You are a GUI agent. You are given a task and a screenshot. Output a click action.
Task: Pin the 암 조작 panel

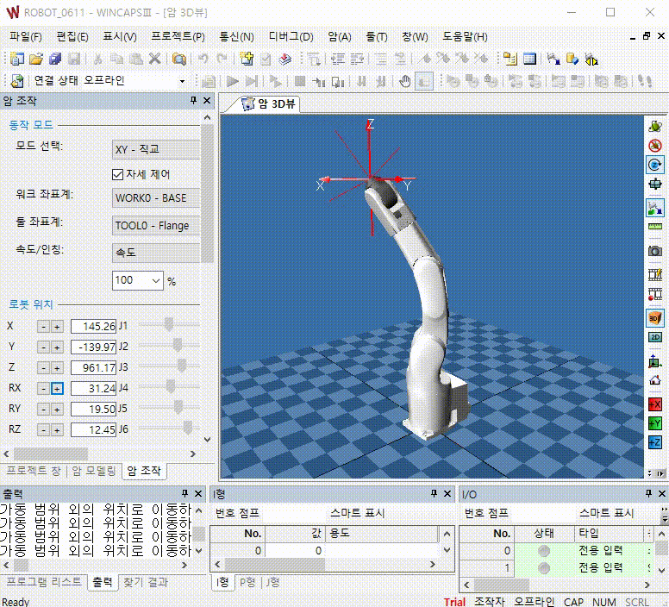coord(193,100)
